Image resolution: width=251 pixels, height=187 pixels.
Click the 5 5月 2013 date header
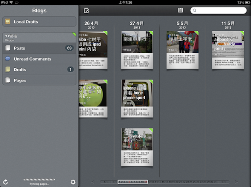click(x=182, y=25)
